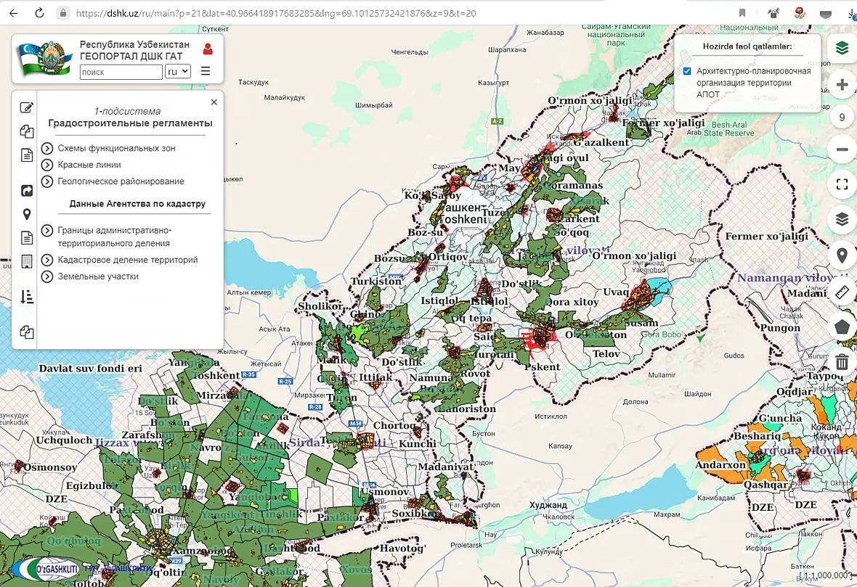Expand Красные линии section
Screen dimensions: 857x587
[x=47, y=165]
